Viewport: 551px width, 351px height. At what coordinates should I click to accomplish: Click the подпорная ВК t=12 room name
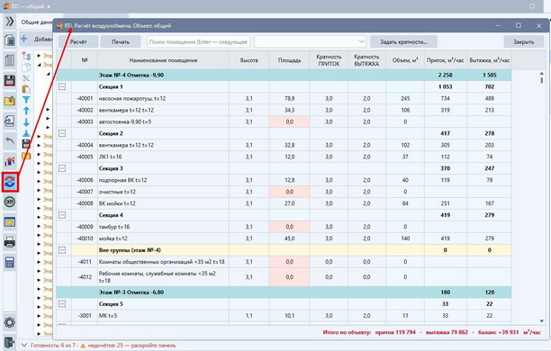tap(122, 180)
